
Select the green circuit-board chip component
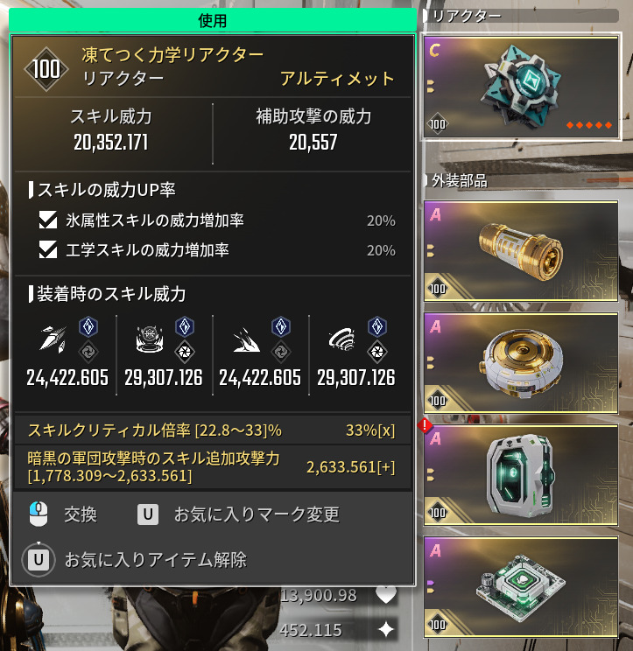pyautogui.click(x=521, y=587)
